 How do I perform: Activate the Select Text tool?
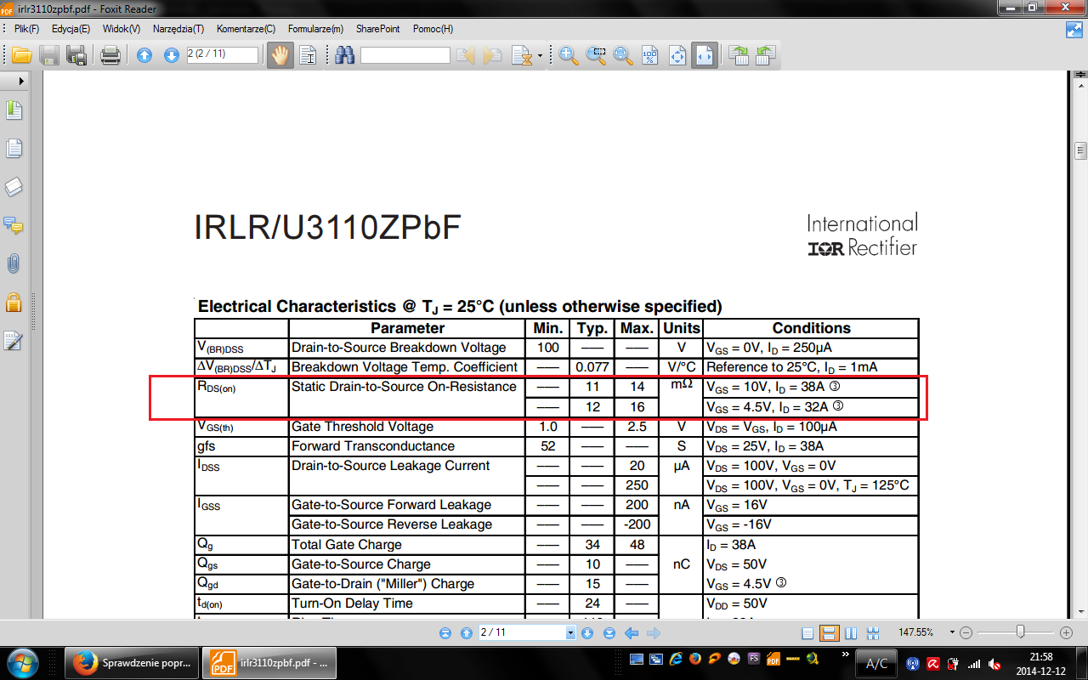308,56
